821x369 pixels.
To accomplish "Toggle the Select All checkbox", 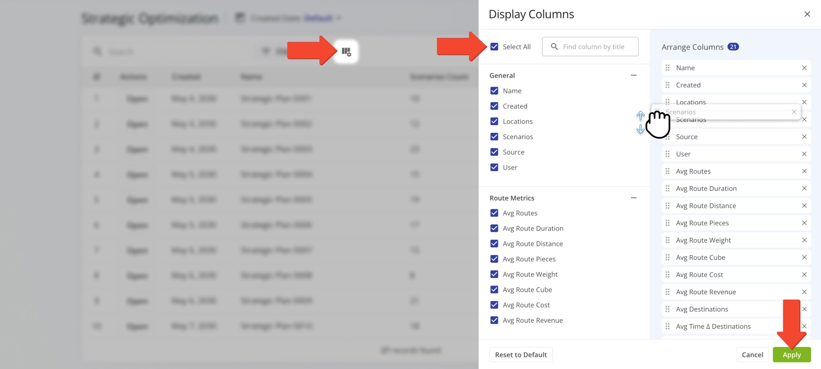I will pyautogui.click(x=494, y=47).
